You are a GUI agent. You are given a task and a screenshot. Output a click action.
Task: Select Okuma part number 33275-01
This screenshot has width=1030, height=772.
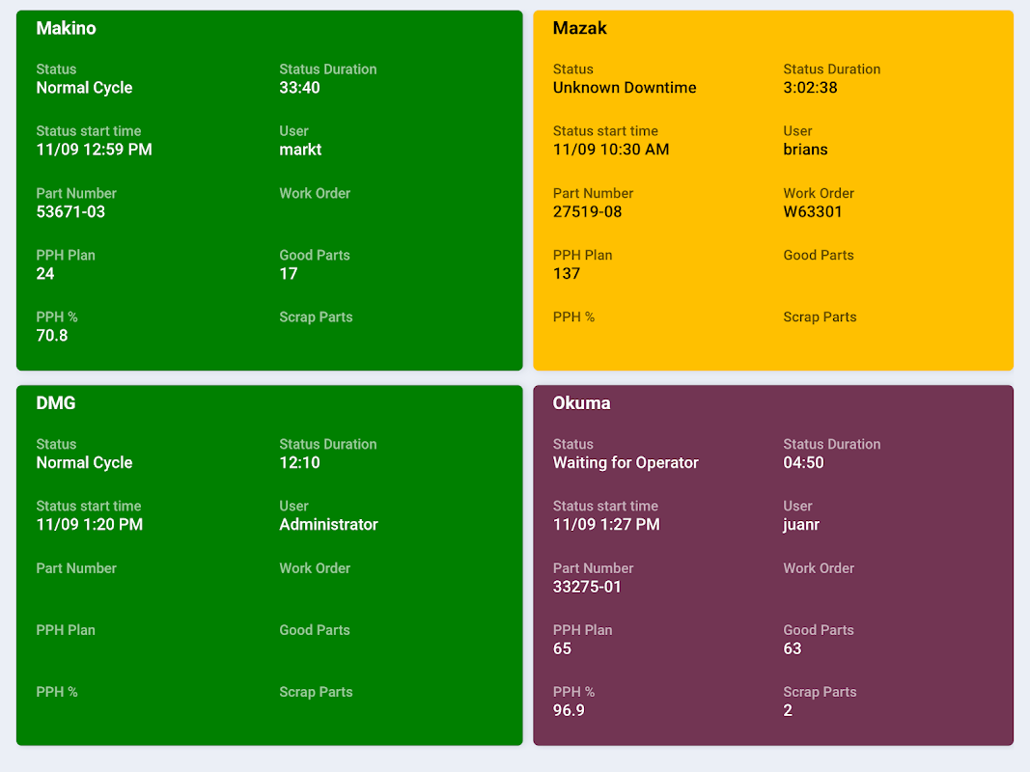[587, 587]
